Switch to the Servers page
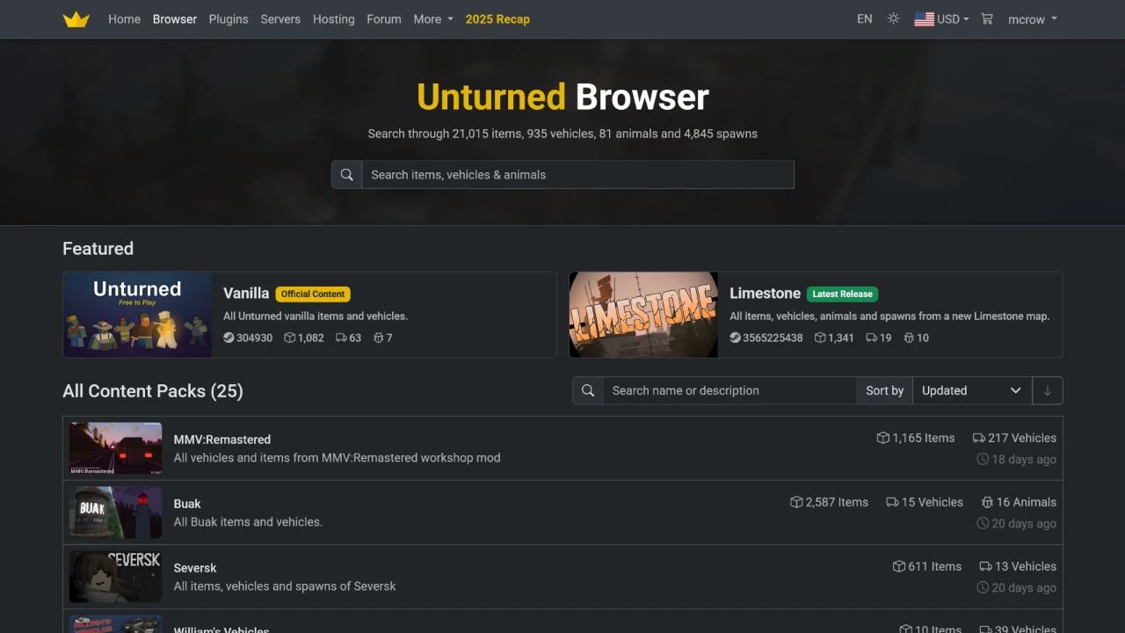The width and height of the screenshot is (1125, 633). click(279, 18)
